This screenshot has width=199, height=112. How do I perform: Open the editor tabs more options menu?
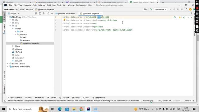(192, 13)
